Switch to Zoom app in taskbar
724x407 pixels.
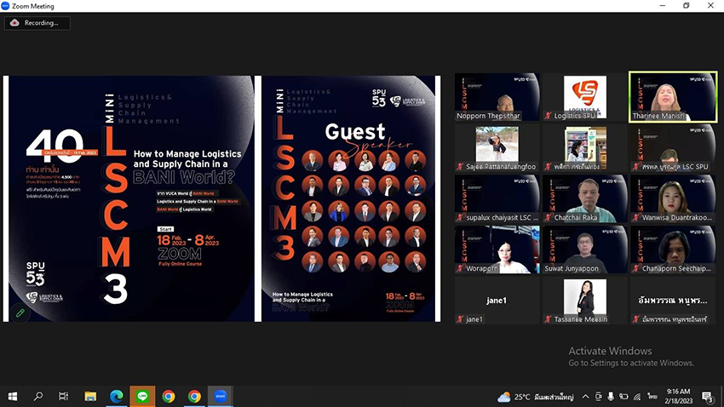click(x=221, y=397)
